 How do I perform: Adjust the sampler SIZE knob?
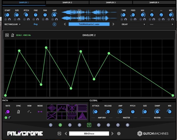(17, 15)
